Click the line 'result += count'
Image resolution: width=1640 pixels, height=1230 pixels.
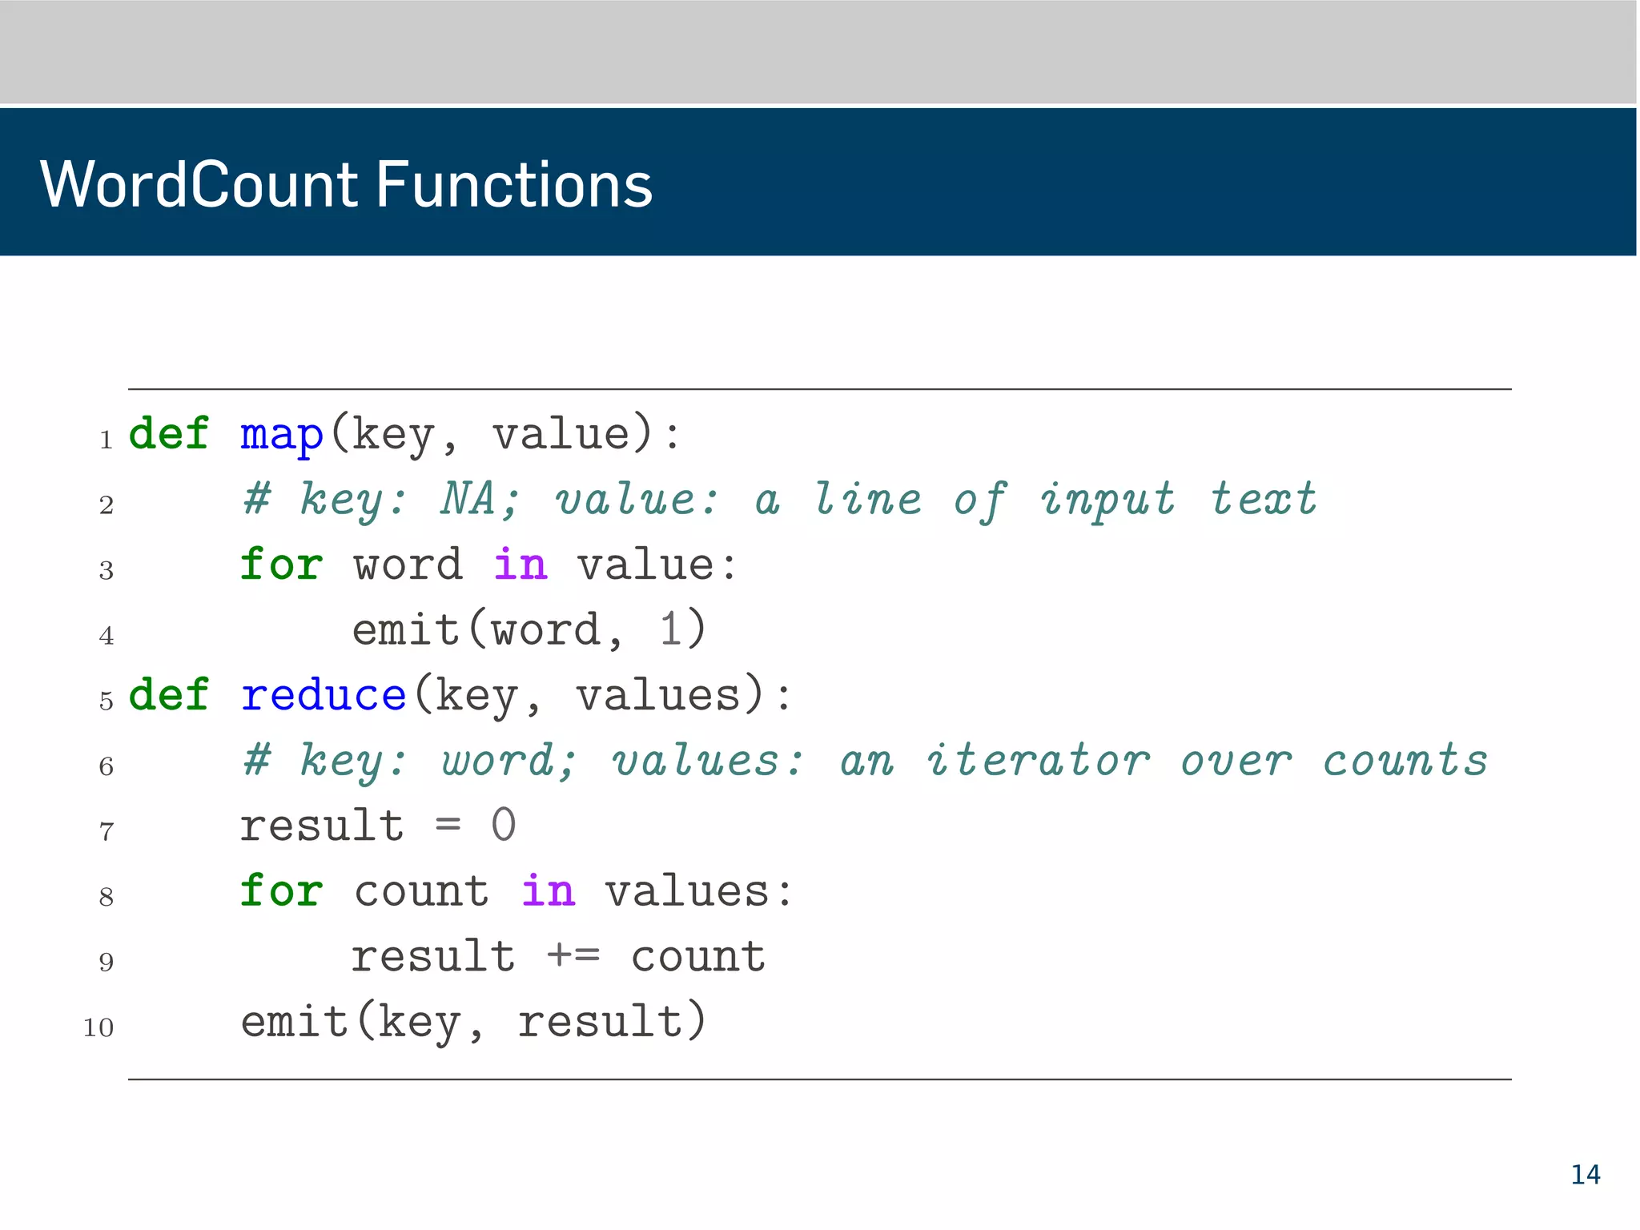coord(558,956)
